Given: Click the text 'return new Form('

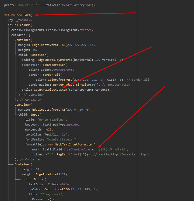Looking at the screenshot, I should (18, 15).
